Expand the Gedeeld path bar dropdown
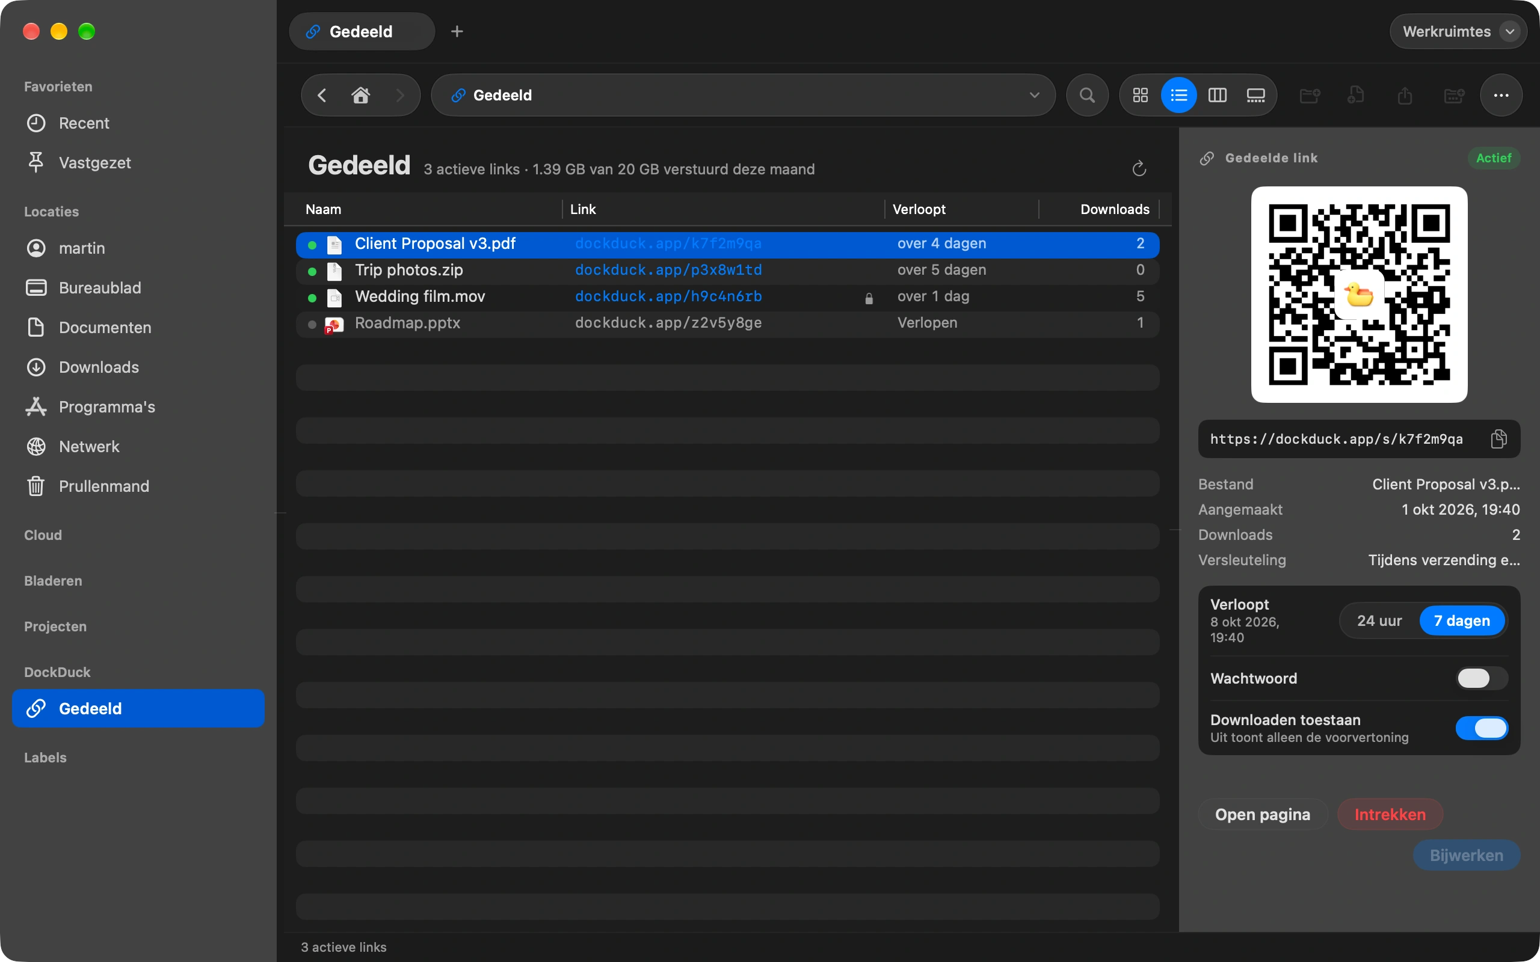Image resolution: width=1540 pixels, height=962 pixels. pos(1034,96)
